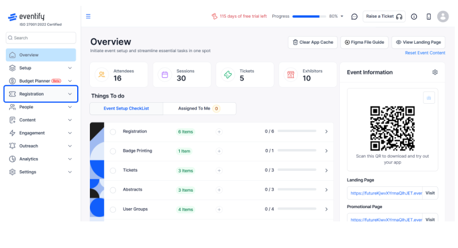Image resolution: width=458 pixels, height=248 pixels.
Task: Click the Registration 0/6 progress bar
Action: click(x=297, y=131)
